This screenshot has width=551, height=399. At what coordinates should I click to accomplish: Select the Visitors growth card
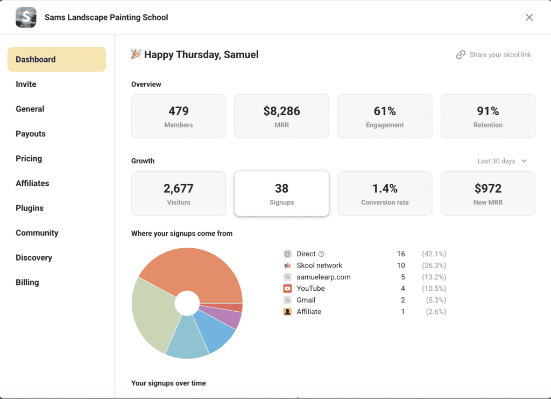(x=179, y=194)
